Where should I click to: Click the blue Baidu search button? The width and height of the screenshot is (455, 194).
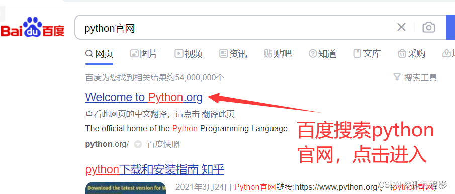tap(450, 27)
